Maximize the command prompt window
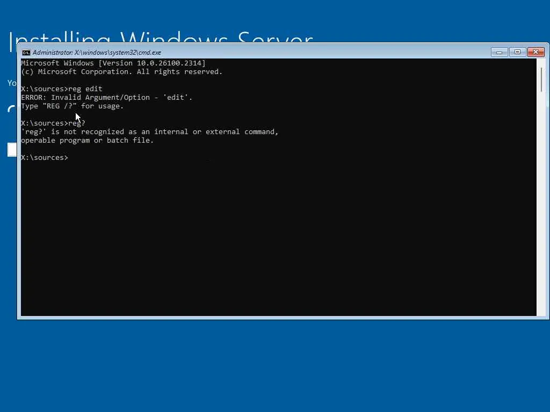Screen dimensions: 550x412 point(517,52)
